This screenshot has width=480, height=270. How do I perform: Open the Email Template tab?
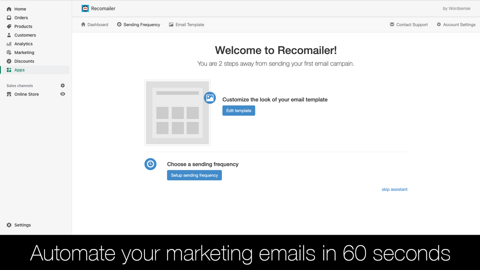click(x=186, y=24)
